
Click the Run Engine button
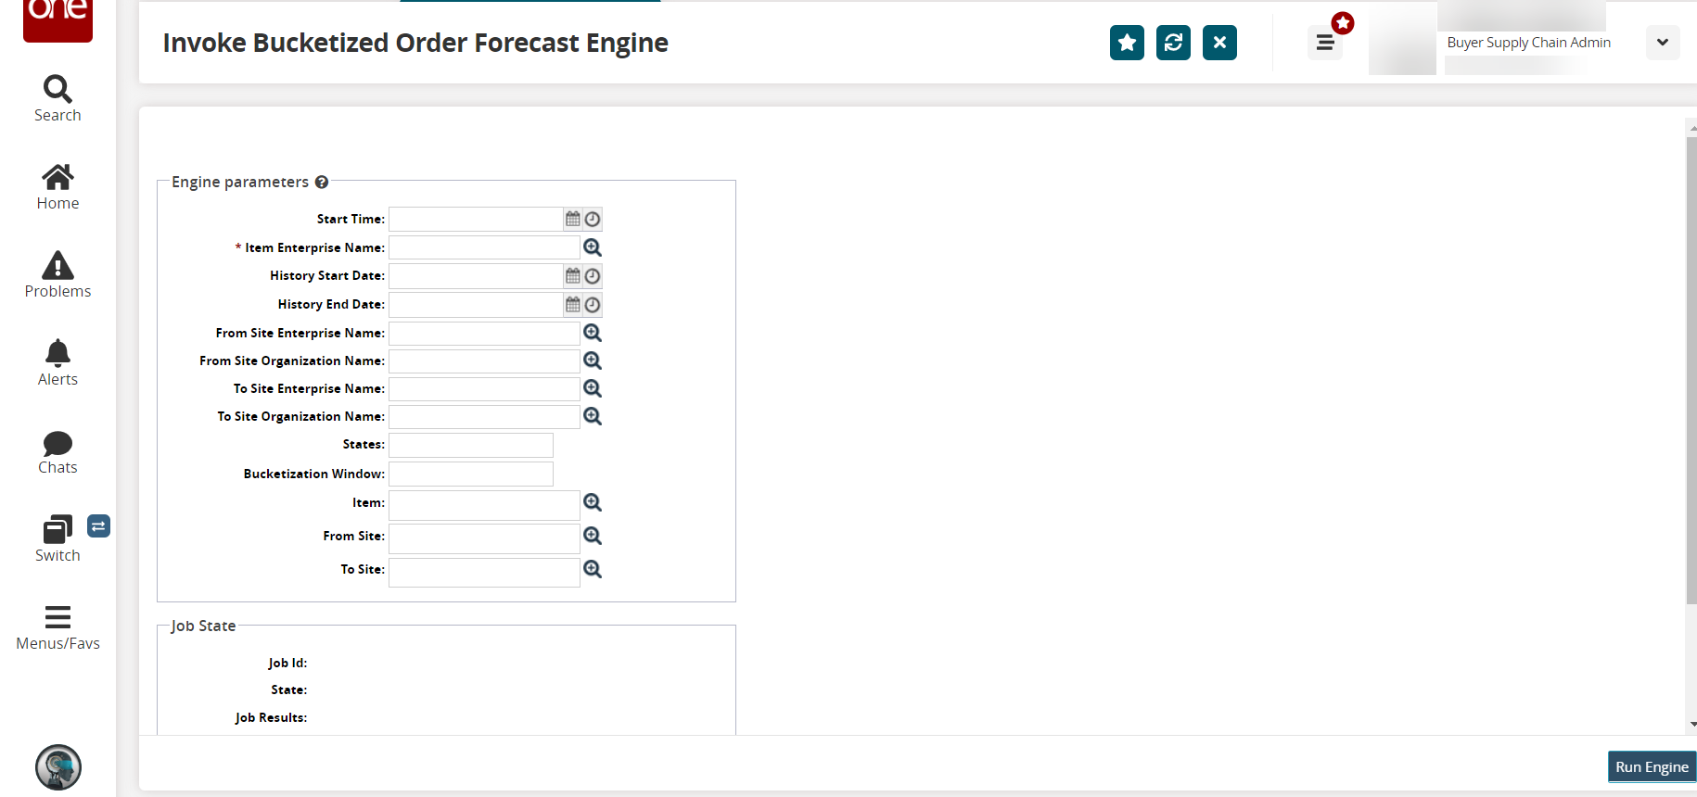pos(1651,767)
